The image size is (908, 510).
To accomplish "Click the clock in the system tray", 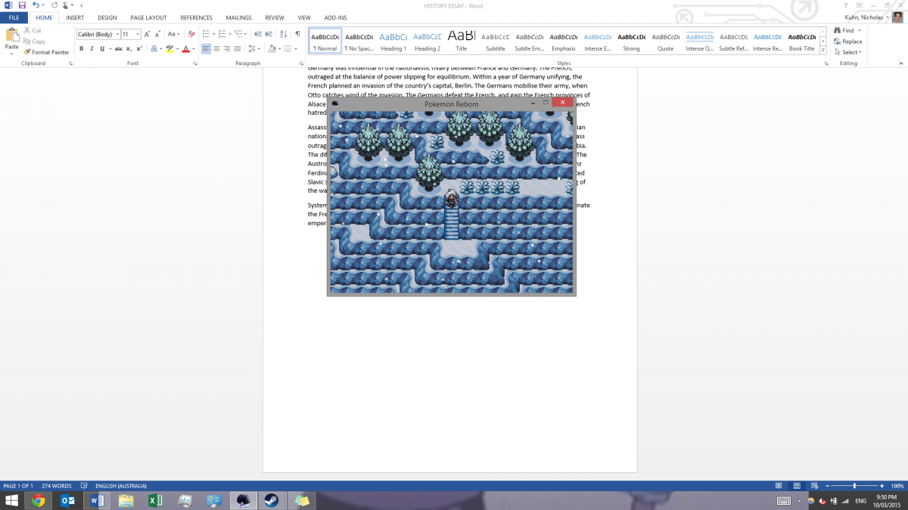I will [x=886, y=500].
